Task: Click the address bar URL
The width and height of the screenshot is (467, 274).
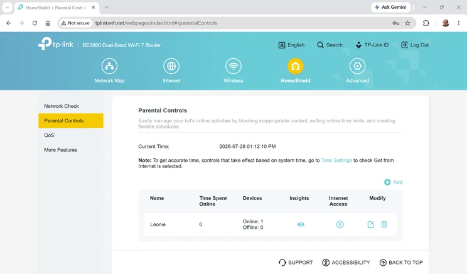Action: tap(156, 23)
